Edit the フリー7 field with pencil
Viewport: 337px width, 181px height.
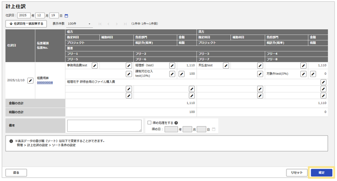260,96
